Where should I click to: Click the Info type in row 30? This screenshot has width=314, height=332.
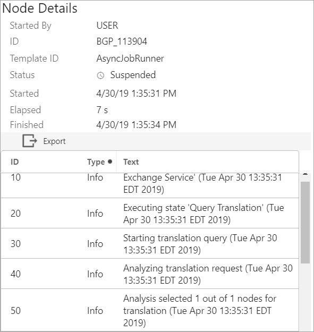(95, 244)
